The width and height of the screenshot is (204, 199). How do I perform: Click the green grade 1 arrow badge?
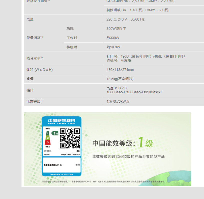point(55,133)
